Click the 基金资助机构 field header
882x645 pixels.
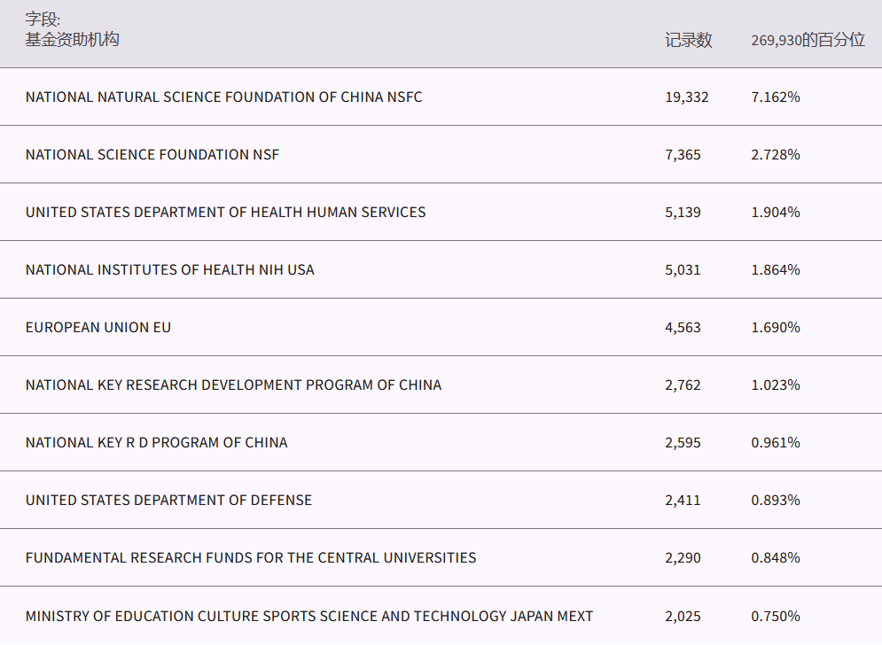coord(72,40)
